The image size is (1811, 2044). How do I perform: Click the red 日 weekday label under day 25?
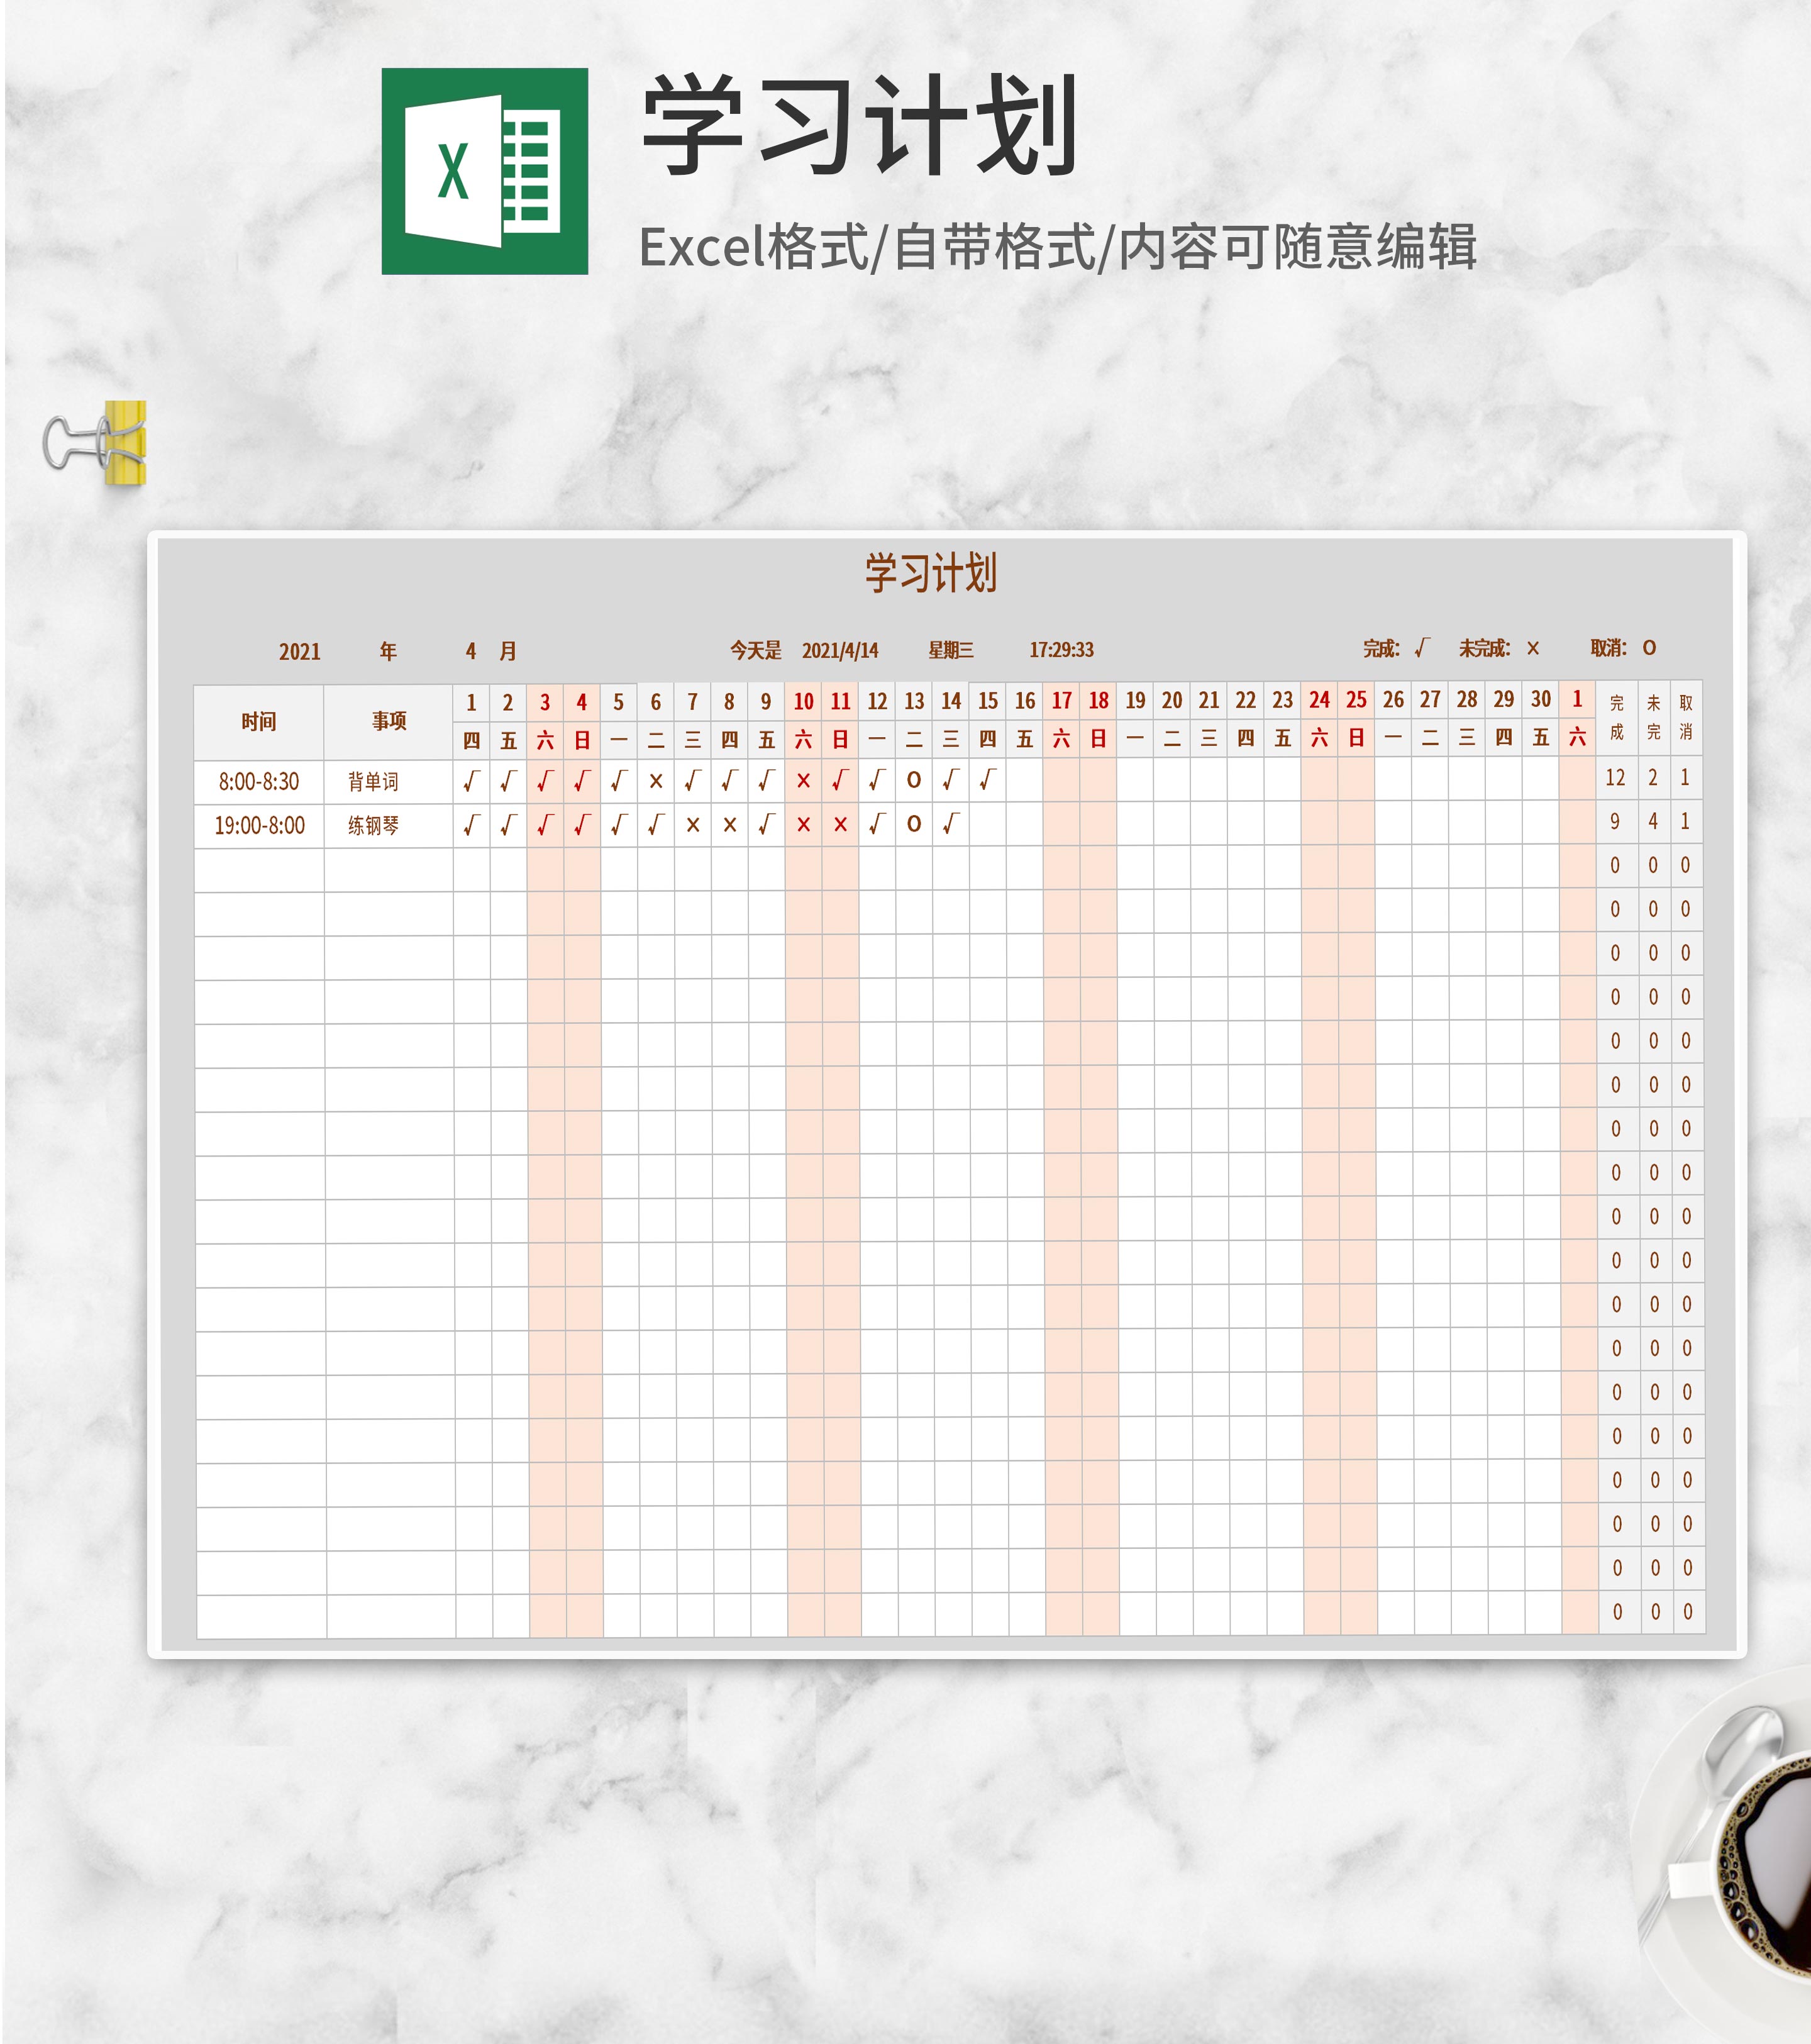1356,738
